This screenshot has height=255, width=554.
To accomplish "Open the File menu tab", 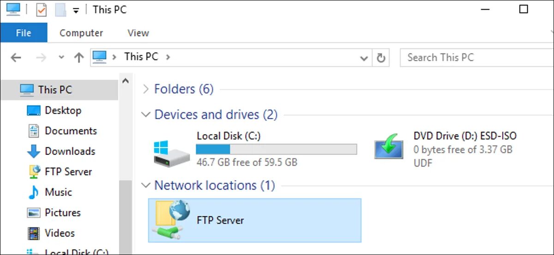I will pos(24,33).
